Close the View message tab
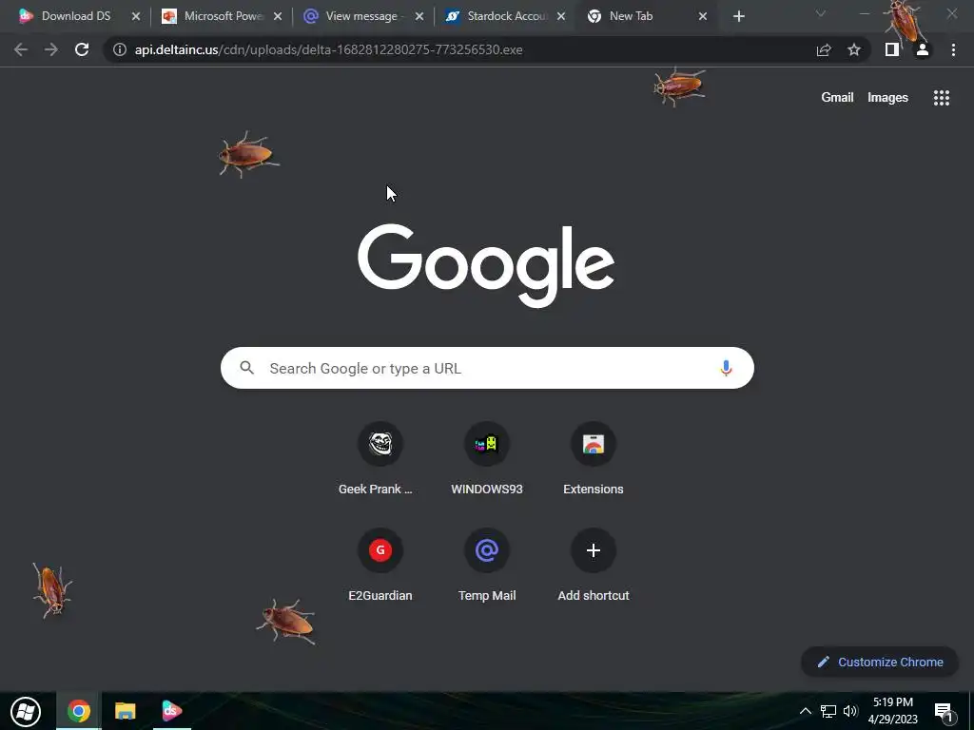974x730 pixels. point(419,16)
